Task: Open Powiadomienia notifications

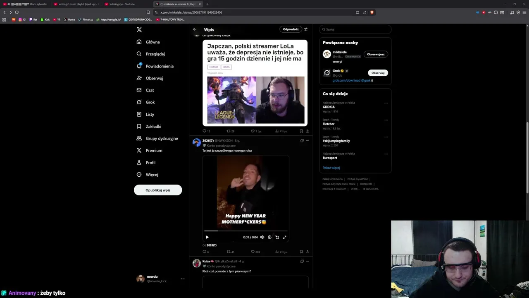Action: point(155,66)
